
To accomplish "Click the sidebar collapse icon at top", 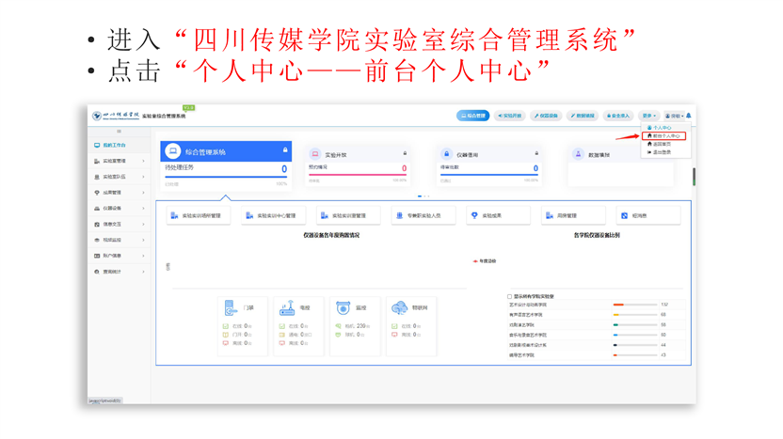I will point(119,132).
